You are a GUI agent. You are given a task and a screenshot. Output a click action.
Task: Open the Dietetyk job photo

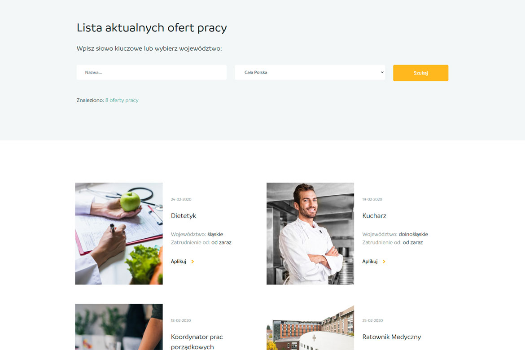click(119, 233)
